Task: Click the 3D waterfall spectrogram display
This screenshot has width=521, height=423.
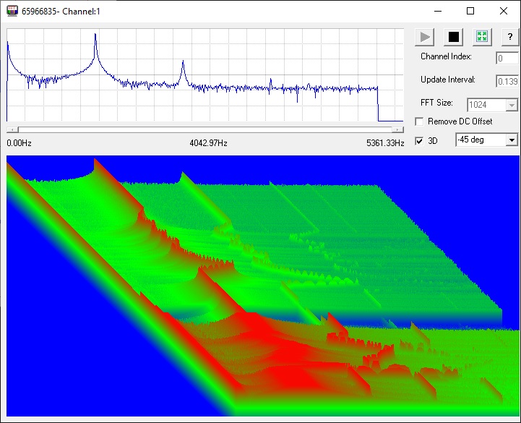Action: (x=262, y=286)
